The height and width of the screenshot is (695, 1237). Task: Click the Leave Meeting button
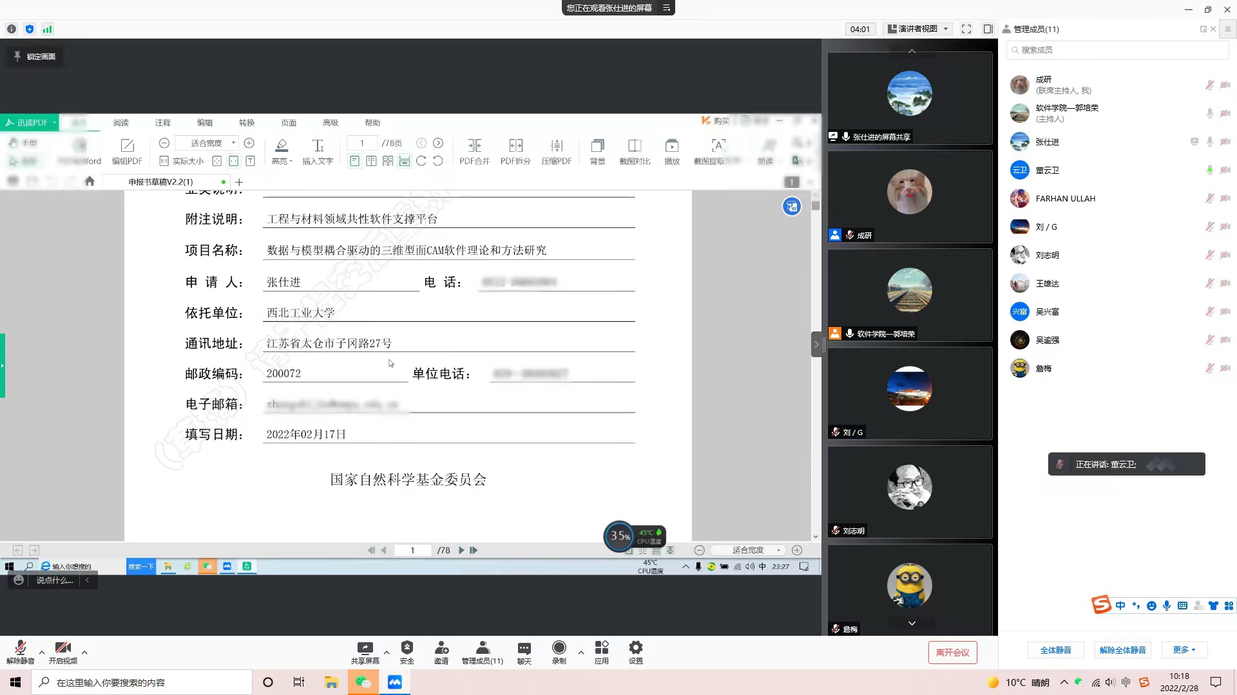[x=952, y=653]
